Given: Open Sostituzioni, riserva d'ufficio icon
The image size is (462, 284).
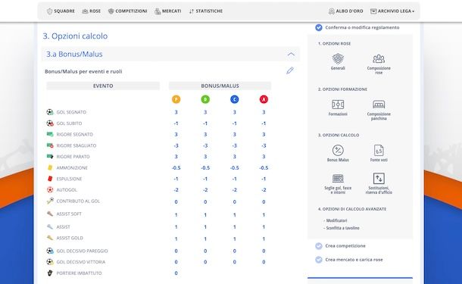Looking at the screenshot, I should click(379, 179).
